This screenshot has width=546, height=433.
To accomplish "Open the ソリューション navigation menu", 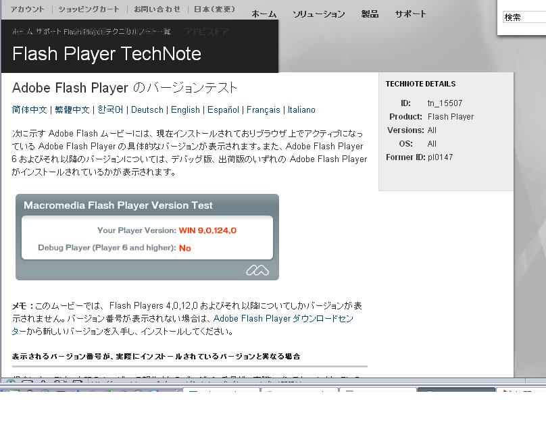I will (319, 14).
